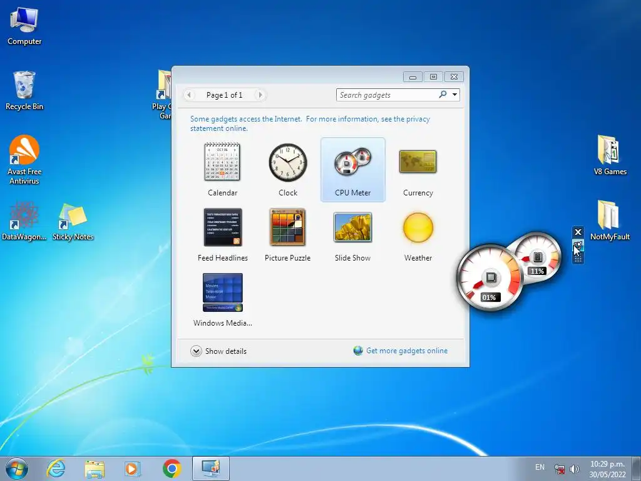Close the CPU Meter desktop gadget
641x481 pixels.
(x=578, y=232)
